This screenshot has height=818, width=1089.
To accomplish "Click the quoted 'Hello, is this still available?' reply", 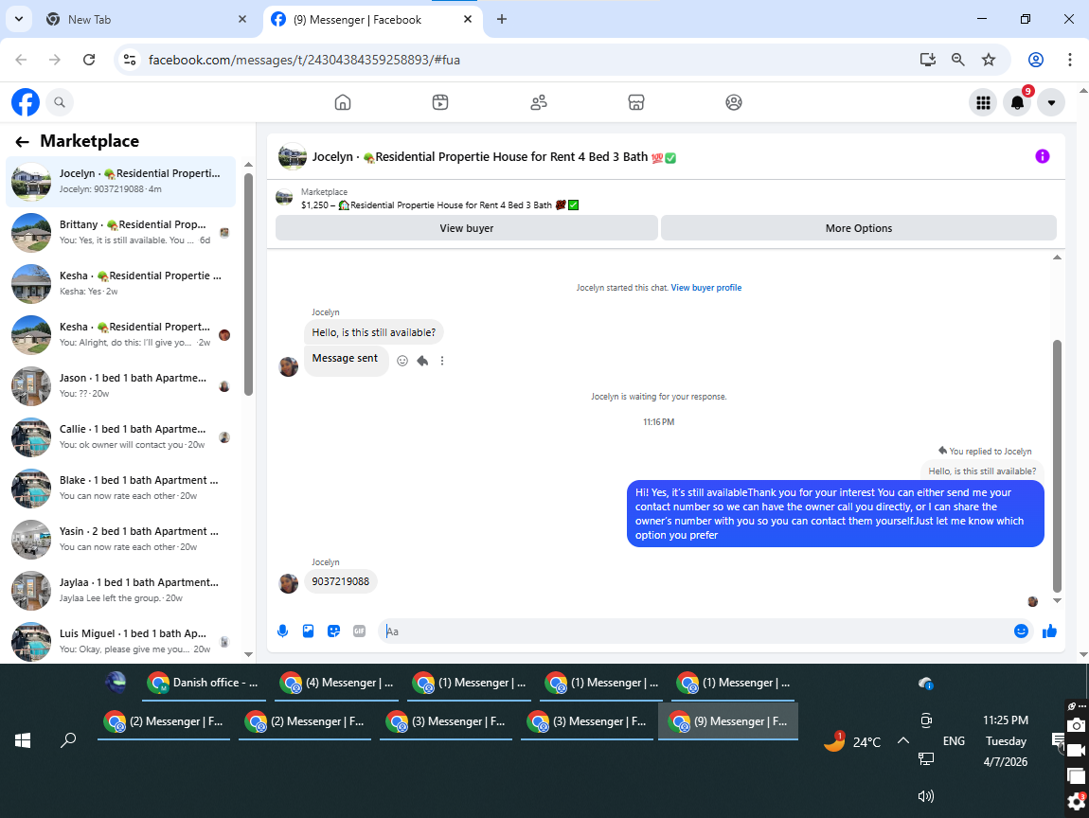I will tap(982, 471).
